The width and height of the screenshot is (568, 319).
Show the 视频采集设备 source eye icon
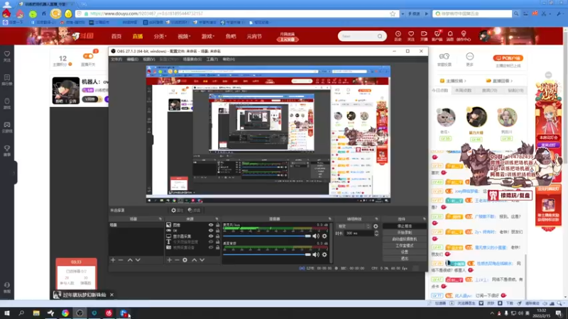(x=210, y=247)
